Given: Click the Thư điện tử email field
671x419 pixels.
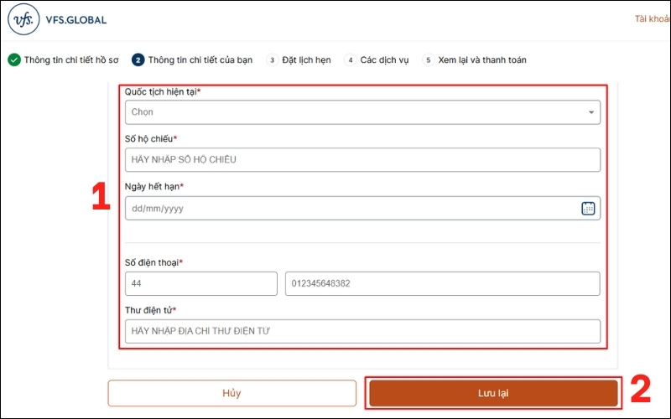Looking at the screenshot, I should 362,331.
